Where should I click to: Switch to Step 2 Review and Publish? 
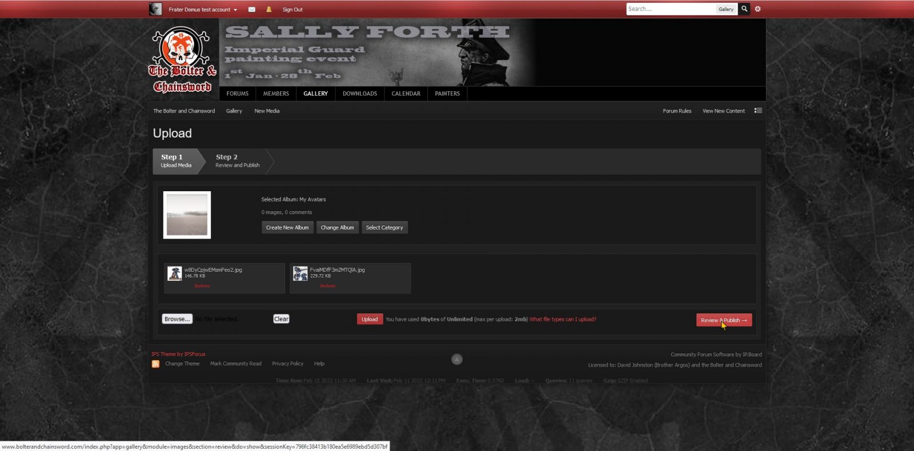pos(237,161)
